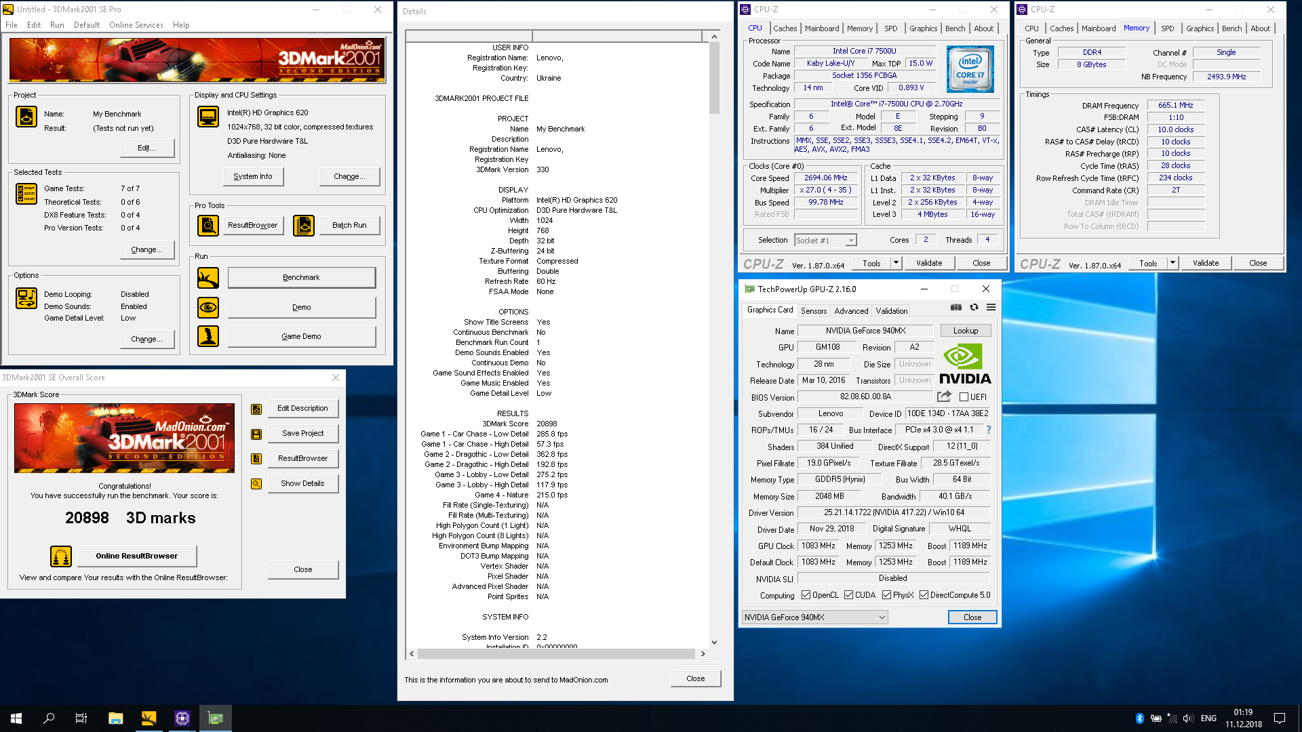
Task: Click the Game Demo icon
Action: tap(208, 337)
